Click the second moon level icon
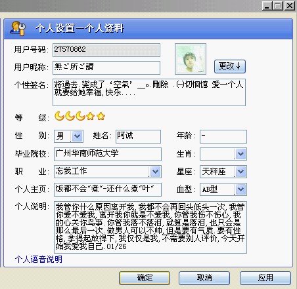The image size is (297, 289). (70, 116)
